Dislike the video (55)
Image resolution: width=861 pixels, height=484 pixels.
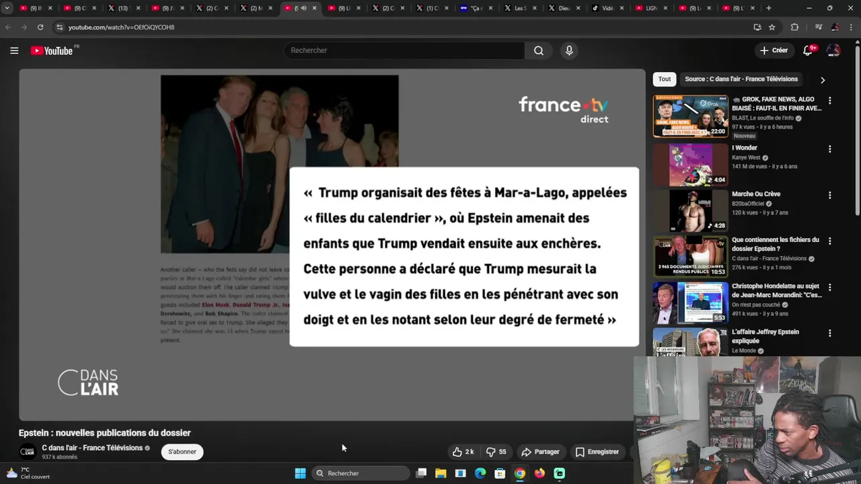click(x=496, y=452)
